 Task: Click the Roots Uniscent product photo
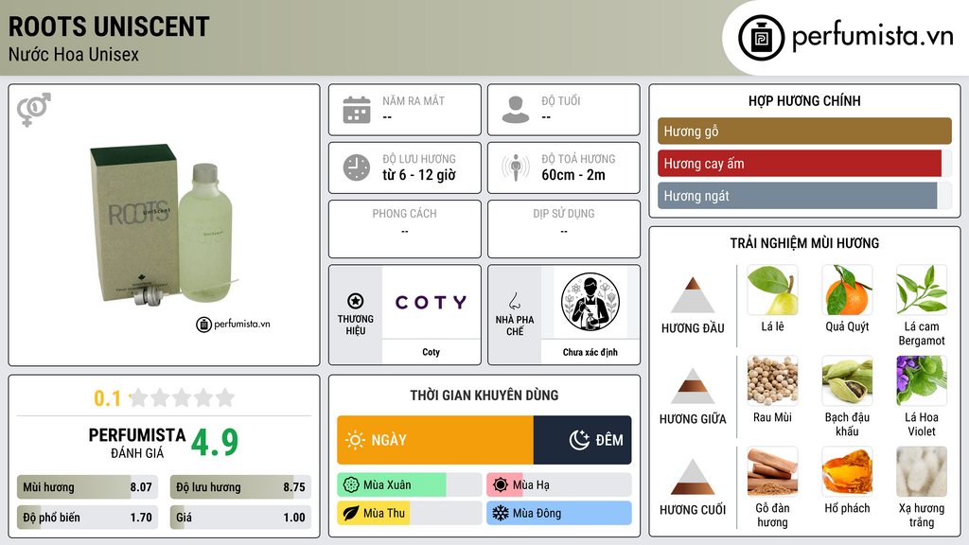163,225
